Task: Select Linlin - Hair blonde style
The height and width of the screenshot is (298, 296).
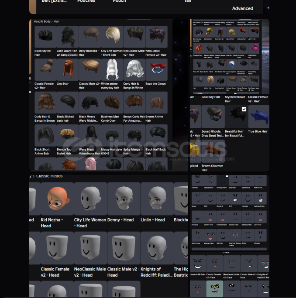Action: (210, 81)
